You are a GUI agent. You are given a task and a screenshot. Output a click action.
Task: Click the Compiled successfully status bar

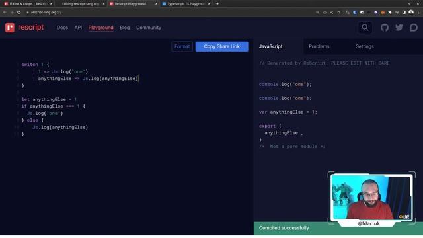[338, 228]
